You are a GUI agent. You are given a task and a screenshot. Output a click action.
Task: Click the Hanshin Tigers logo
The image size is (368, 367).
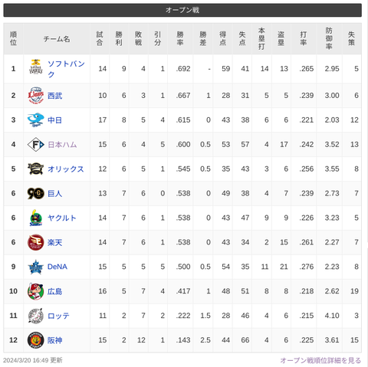pos(35,340)
